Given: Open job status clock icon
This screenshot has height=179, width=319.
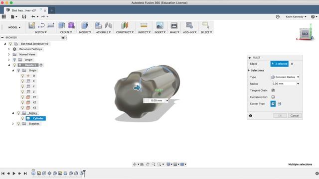Looking at the screenshot, I should [278, 16].
